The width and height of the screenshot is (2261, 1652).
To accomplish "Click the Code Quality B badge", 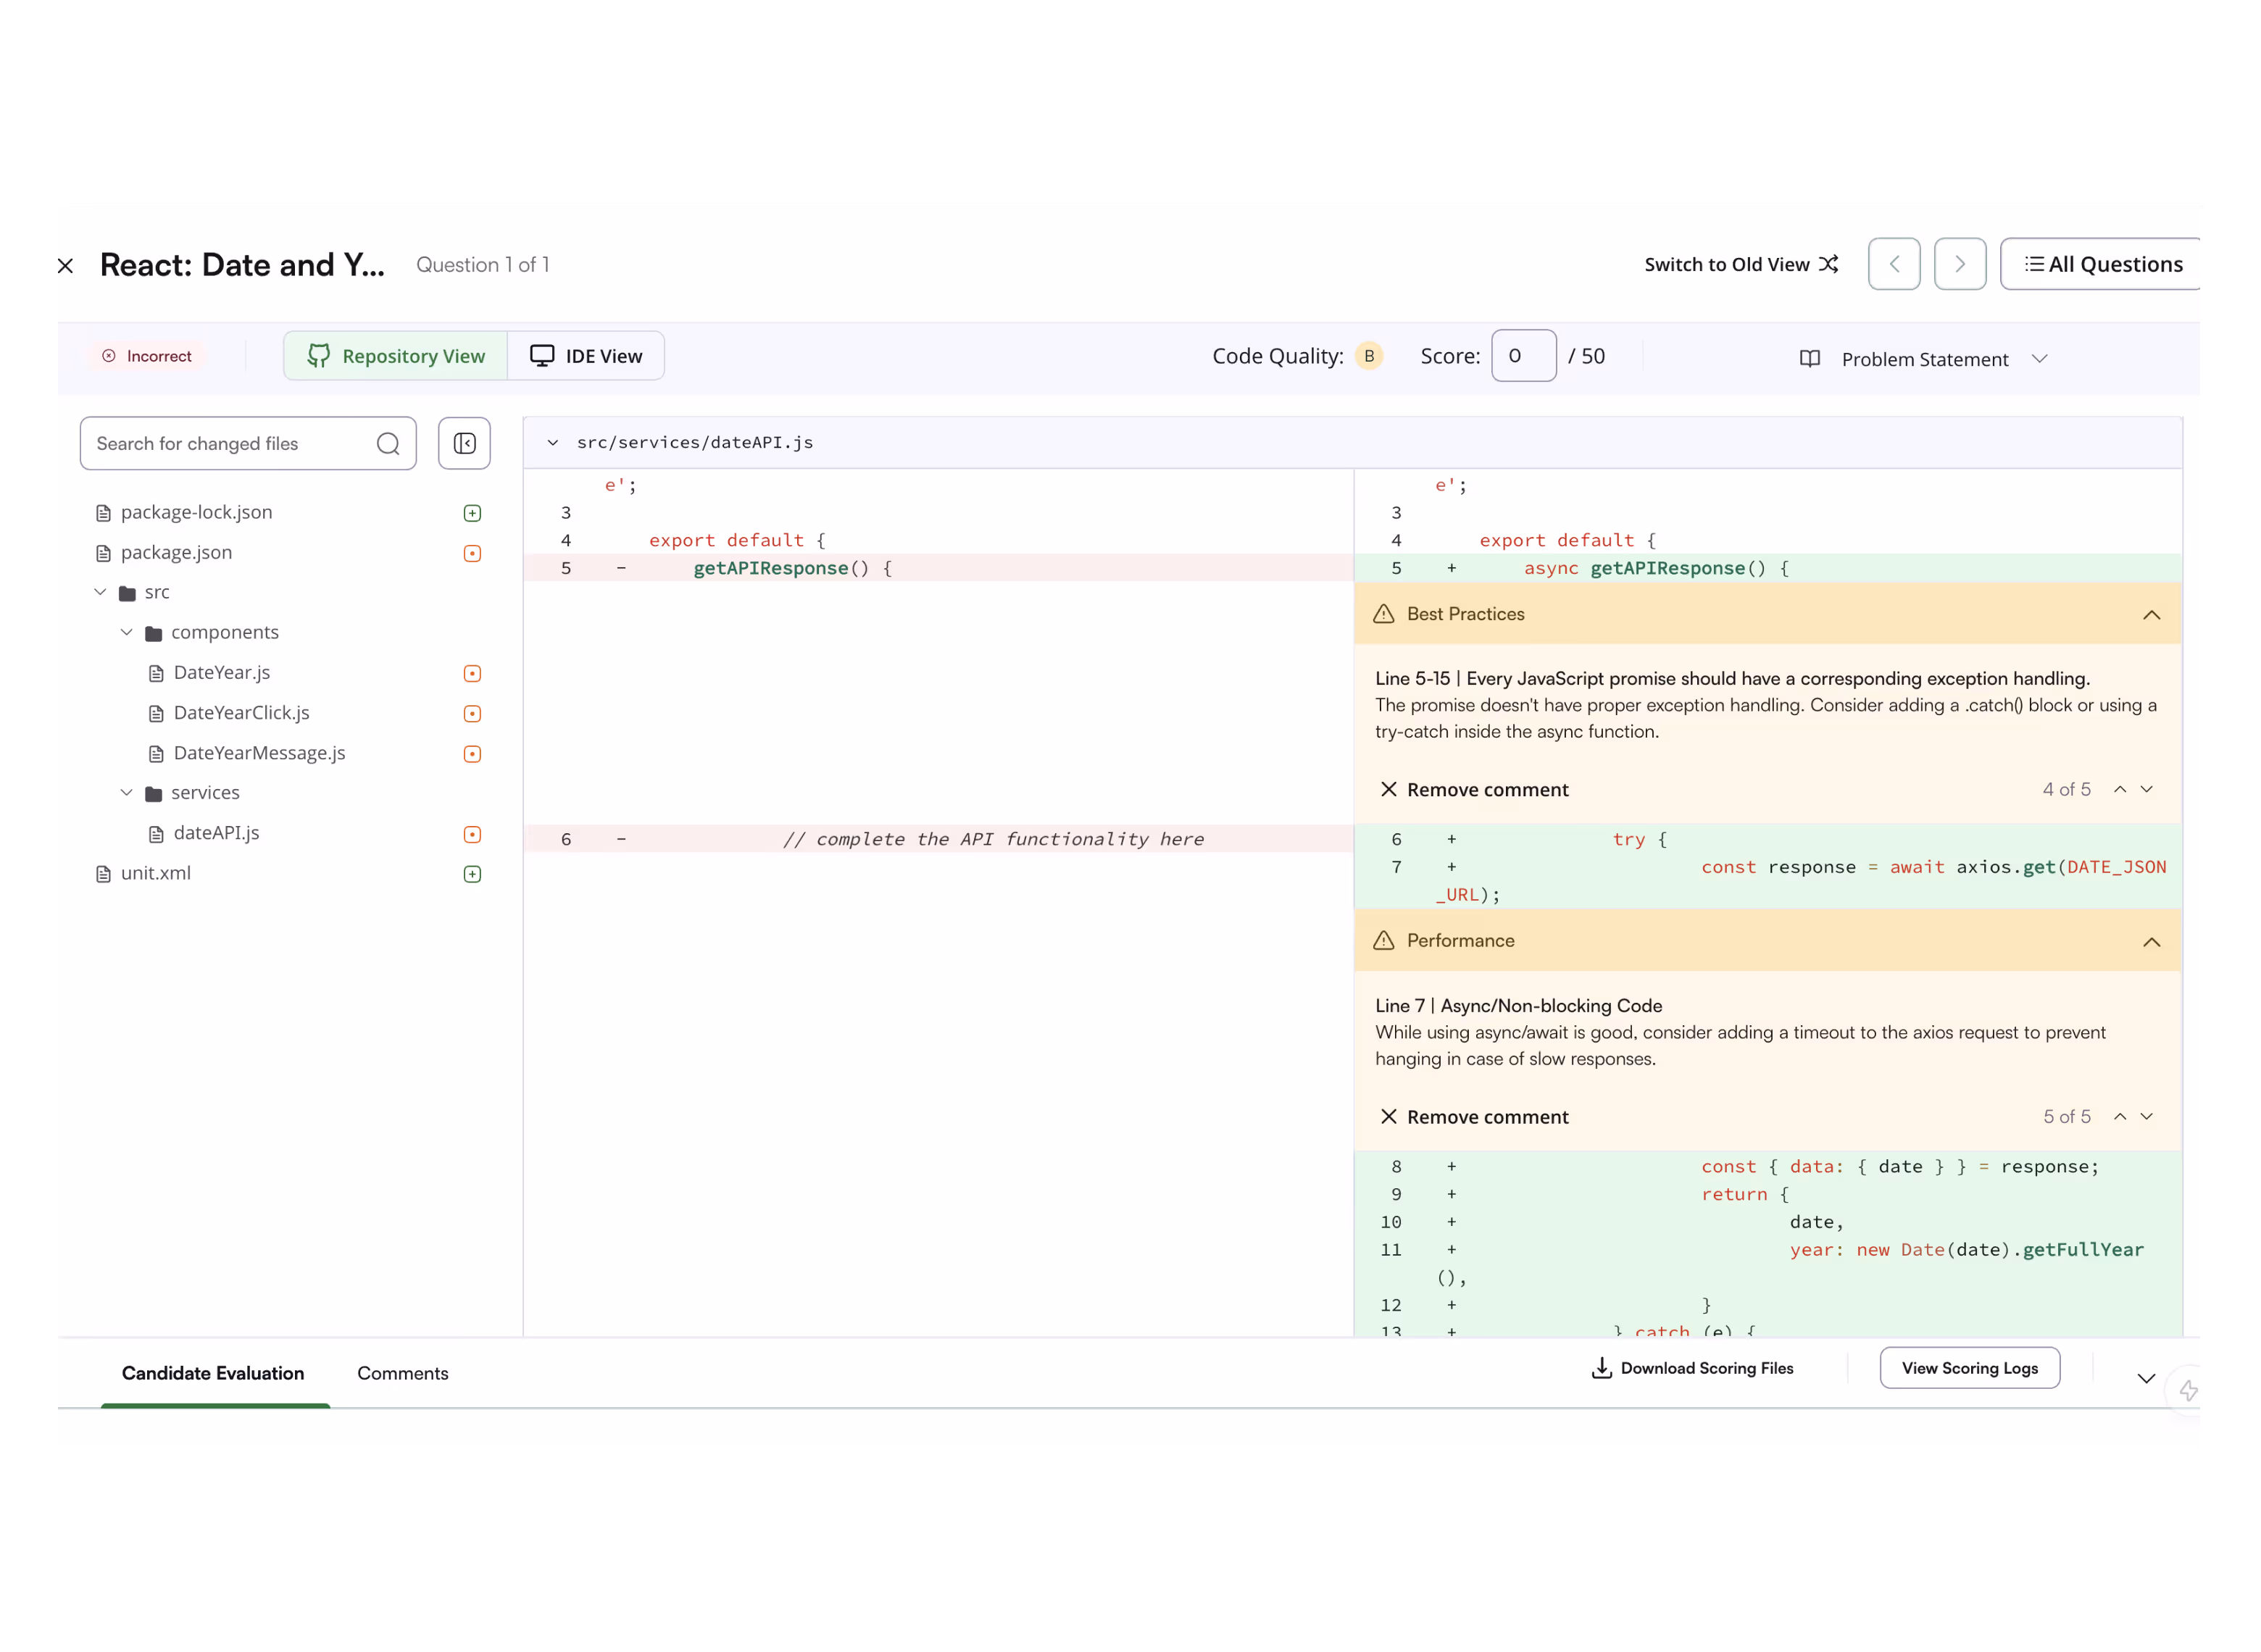I will [1369, 356].
